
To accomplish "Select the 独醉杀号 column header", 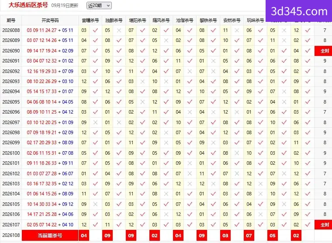I will (x=114, y=21).
